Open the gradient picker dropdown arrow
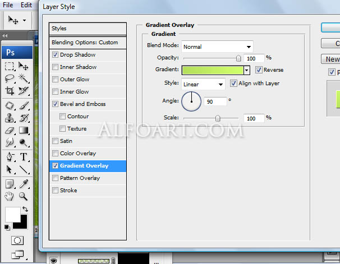This screenshot has width=340, height=264. point(247,70)
